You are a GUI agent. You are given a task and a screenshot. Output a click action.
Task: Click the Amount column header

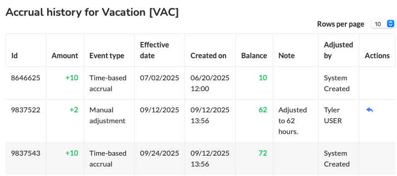(x=65, y=56)
